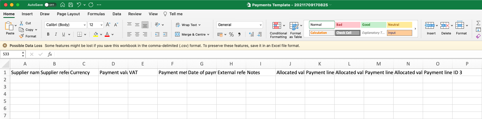Switch to the Insert tab
Image resolution: width=482 pixels, height=119 pixels.
[x=27, y=14]
